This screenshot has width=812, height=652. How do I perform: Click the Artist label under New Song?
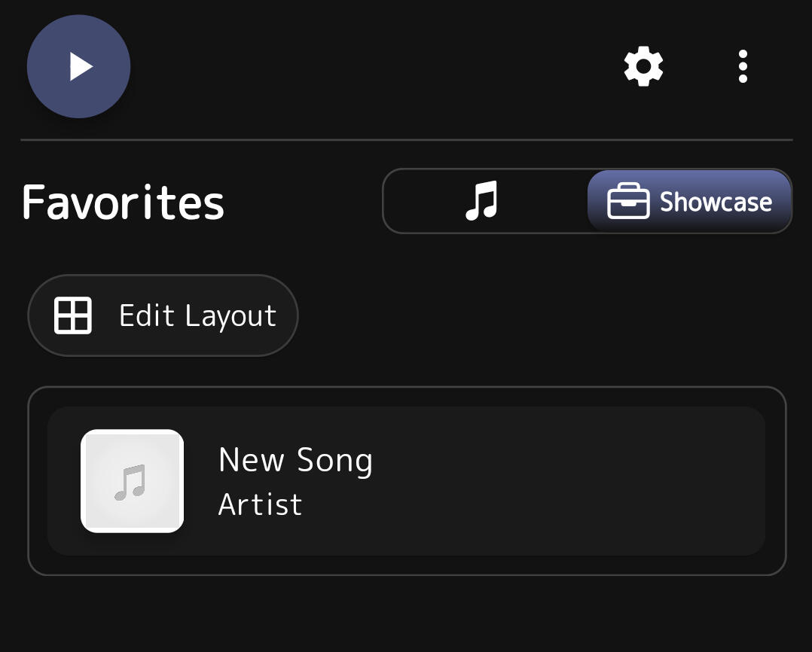click(260, 504)
